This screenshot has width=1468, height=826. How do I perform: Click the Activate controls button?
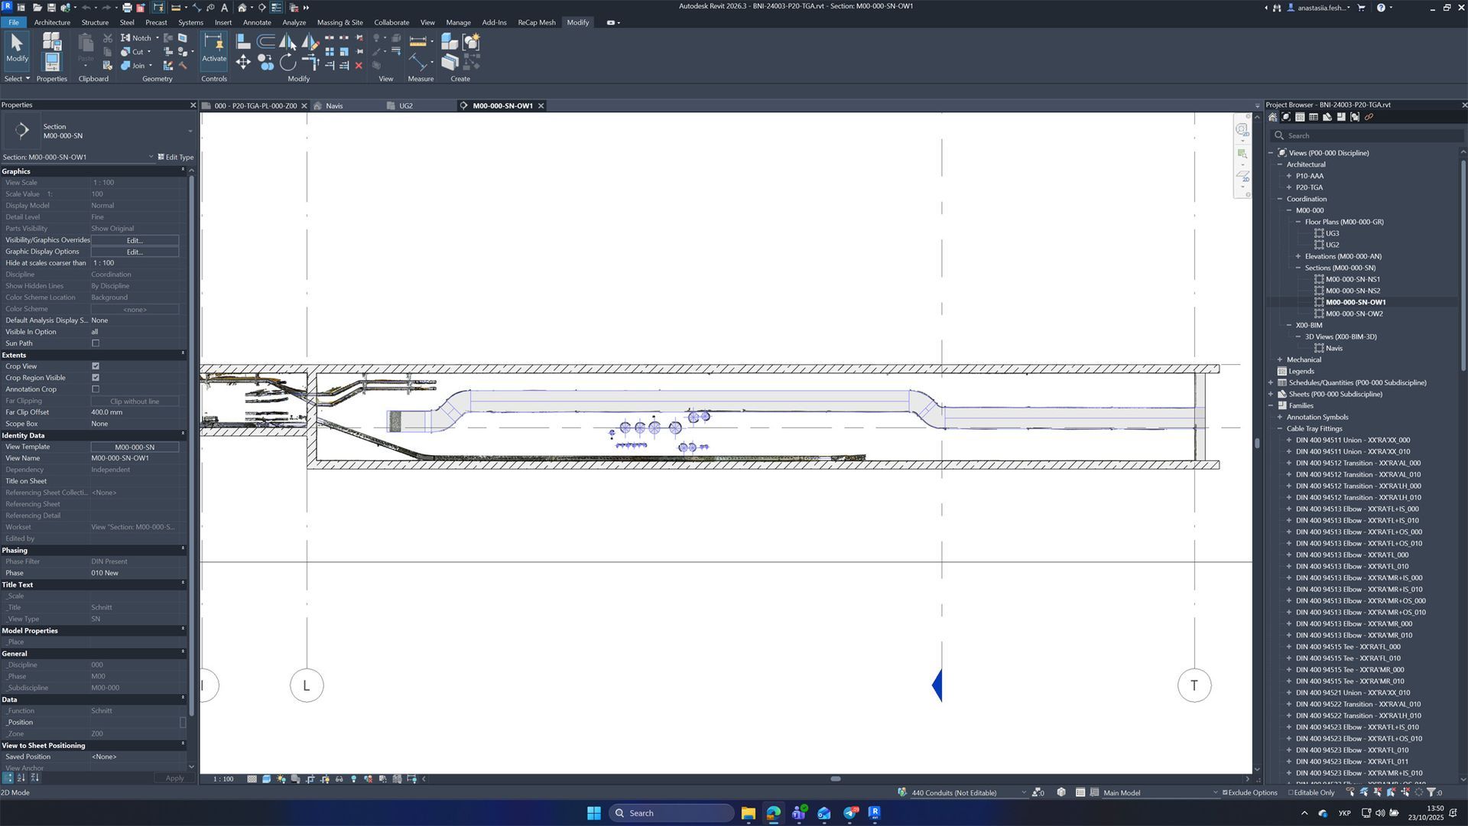click(x=214, y=48)
